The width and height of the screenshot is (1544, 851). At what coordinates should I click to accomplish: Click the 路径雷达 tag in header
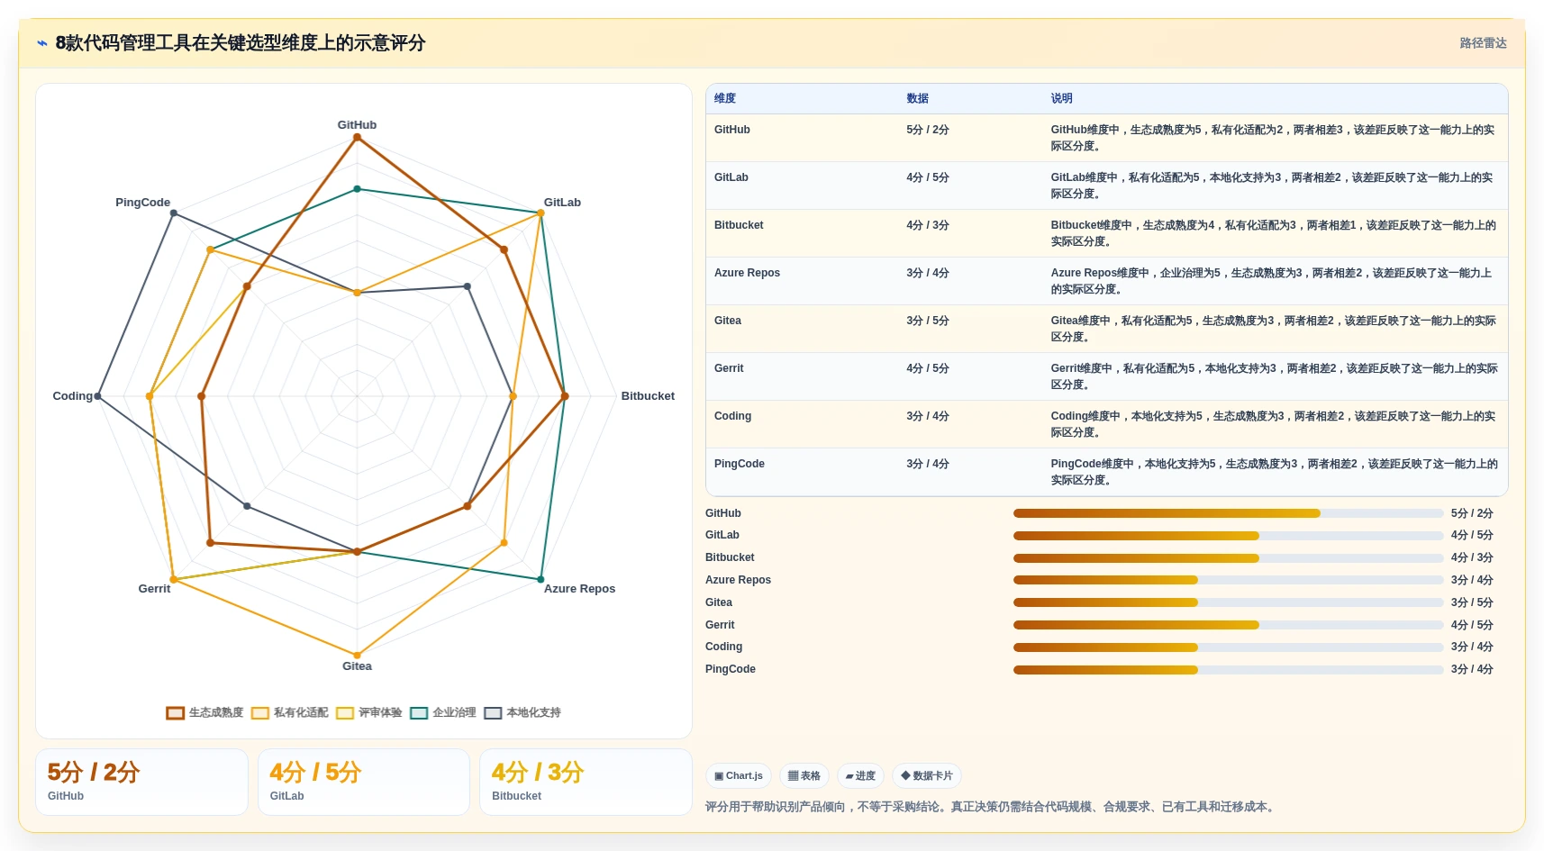[1483, 43]
